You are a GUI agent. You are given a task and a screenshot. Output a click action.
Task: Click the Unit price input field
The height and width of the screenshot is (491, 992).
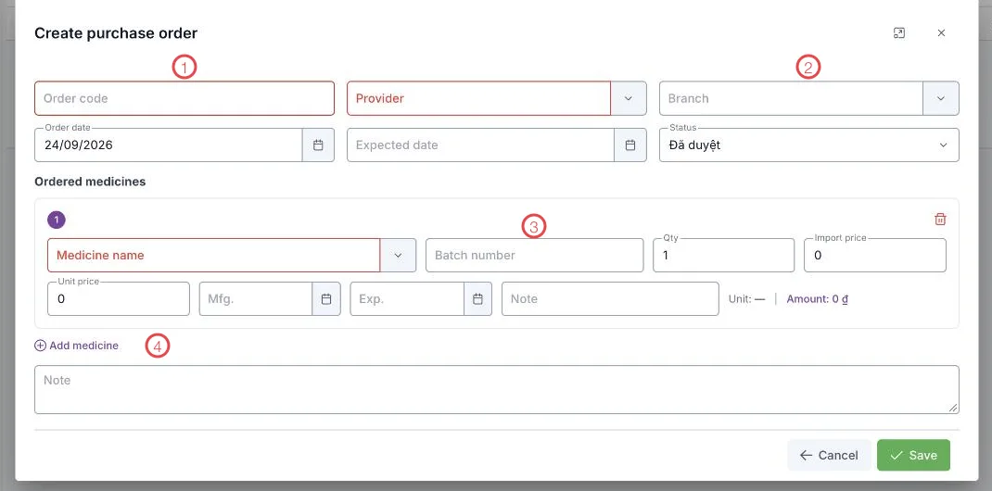pyautogui.click(x=119, y=299)
